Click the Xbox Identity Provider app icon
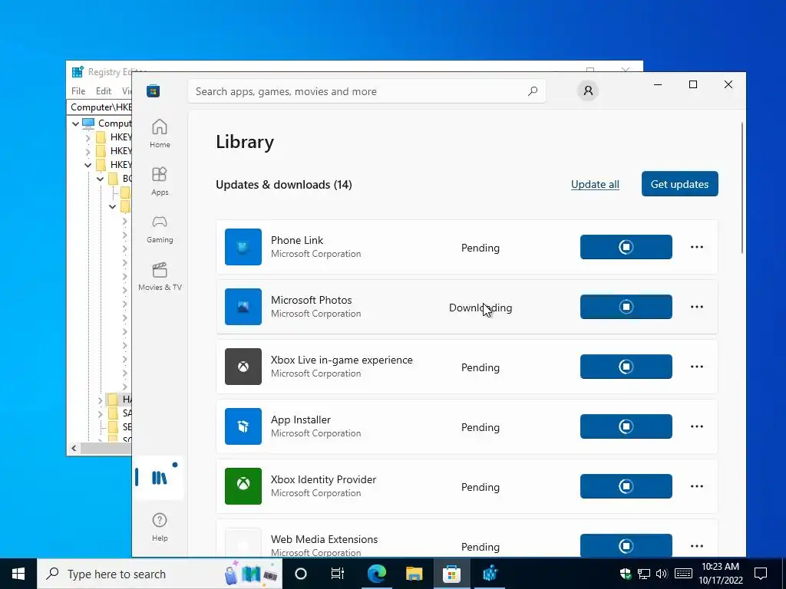This screenshot has height=589, width=786. [243, 485]
